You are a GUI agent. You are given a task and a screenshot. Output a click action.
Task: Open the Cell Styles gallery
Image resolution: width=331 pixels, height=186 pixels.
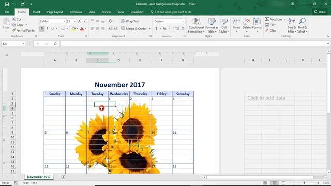[224, 25]
